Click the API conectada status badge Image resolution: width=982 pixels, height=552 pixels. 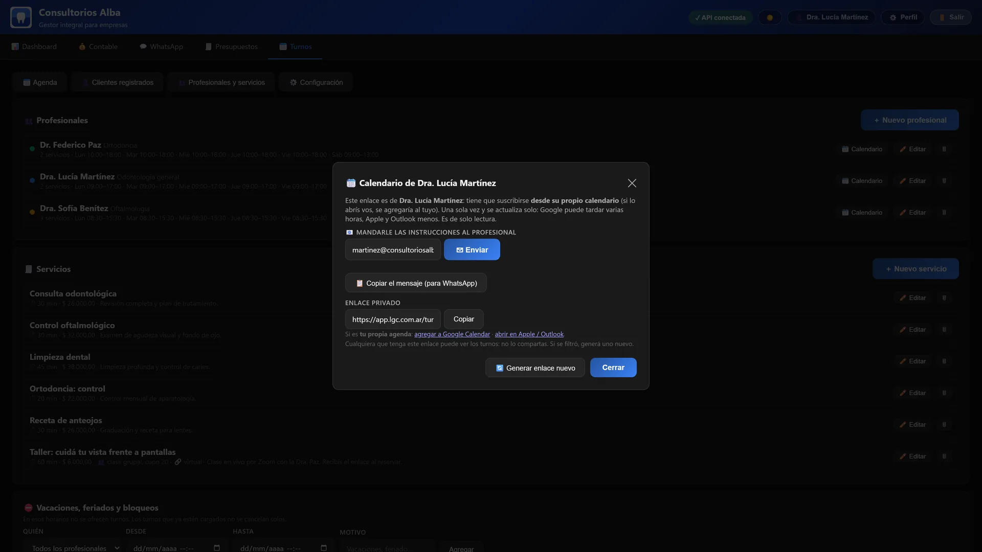pyautogui.click(x=720, y=17)
